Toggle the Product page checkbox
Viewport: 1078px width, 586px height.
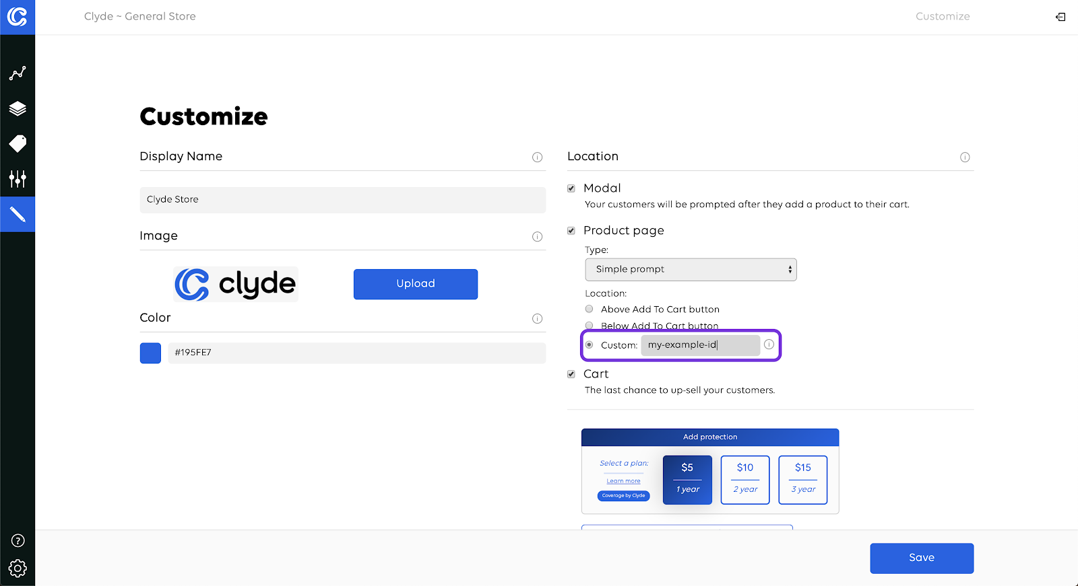click(x=571, y=231)
